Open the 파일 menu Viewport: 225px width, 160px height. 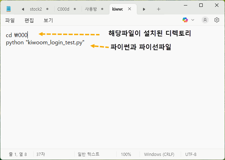pos(10,20)
